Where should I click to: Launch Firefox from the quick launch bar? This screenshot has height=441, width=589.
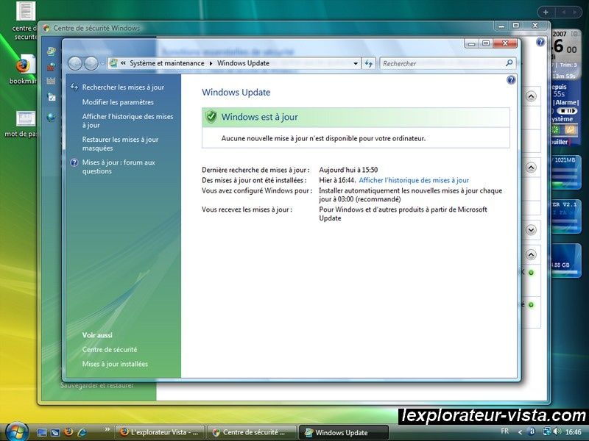pyautogui.click(x=68, y=432)
